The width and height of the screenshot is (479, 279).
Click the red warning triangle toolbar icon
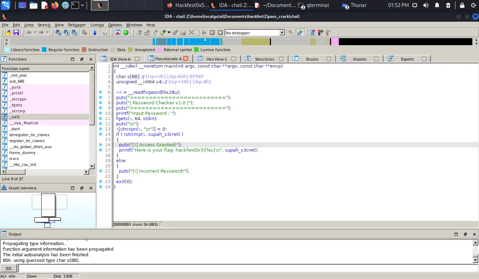click(118, 33)
